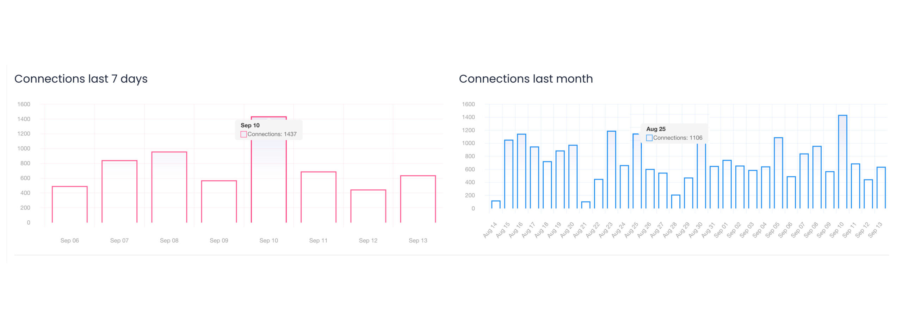Click the Sep 13 bar in monthly chart

881,188
